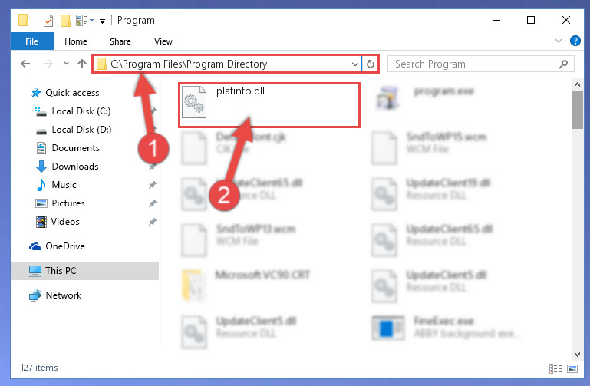Viewport: 590px width, 386px height.
Task: Unpin Pictures from Quick access
Action: (x=153, y=203)
